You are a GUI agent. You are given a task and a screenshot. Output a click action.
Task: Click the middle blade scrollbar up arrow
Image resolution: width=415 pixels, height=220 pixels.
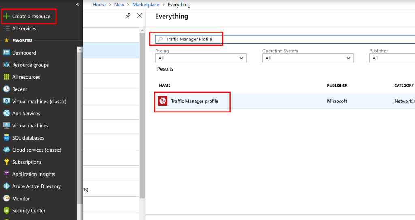(142, 30)
